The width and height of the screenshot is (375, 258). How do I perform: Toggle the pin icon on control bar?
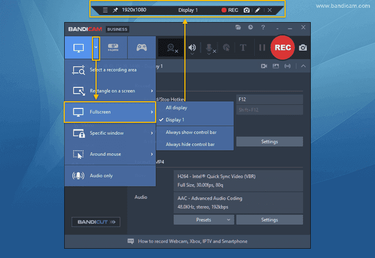tap(115, 10)
